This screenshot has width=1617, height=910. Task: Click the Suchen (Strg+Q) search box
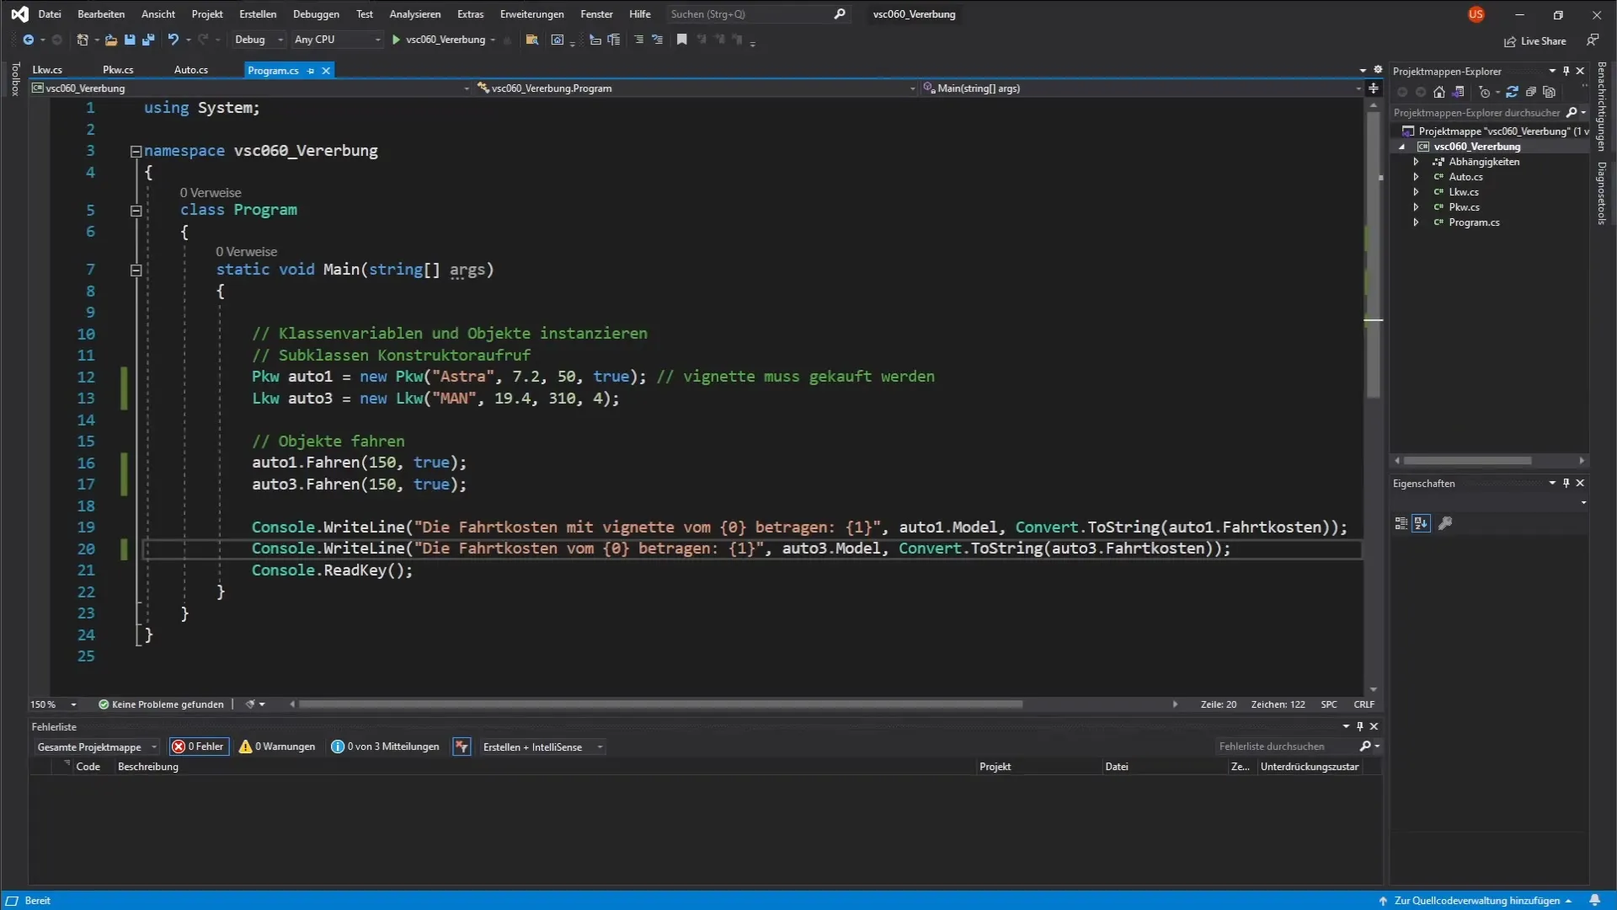pos(757,14)
